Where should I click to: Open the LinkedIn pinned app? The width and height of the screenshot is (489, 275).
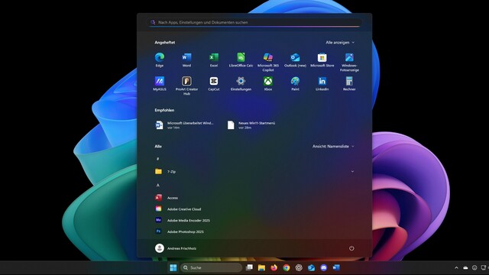(322, 83)
